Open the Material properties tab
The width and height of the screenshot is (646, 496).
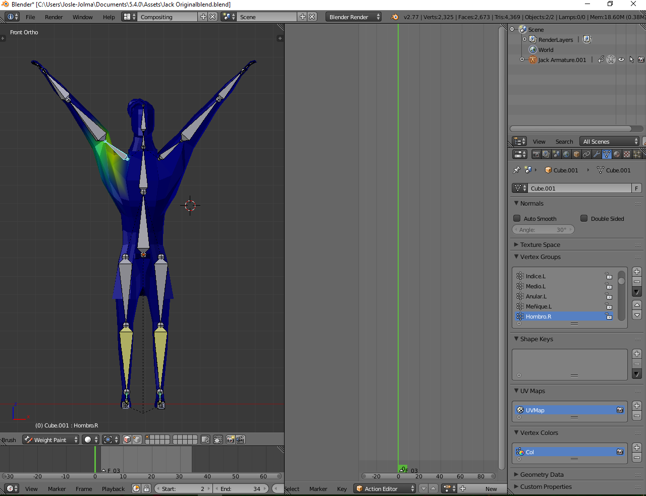(x=617, y=154)
